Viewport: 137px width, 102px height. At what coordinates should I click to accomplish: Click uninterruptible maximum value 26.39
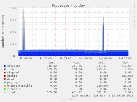point(127,86)
